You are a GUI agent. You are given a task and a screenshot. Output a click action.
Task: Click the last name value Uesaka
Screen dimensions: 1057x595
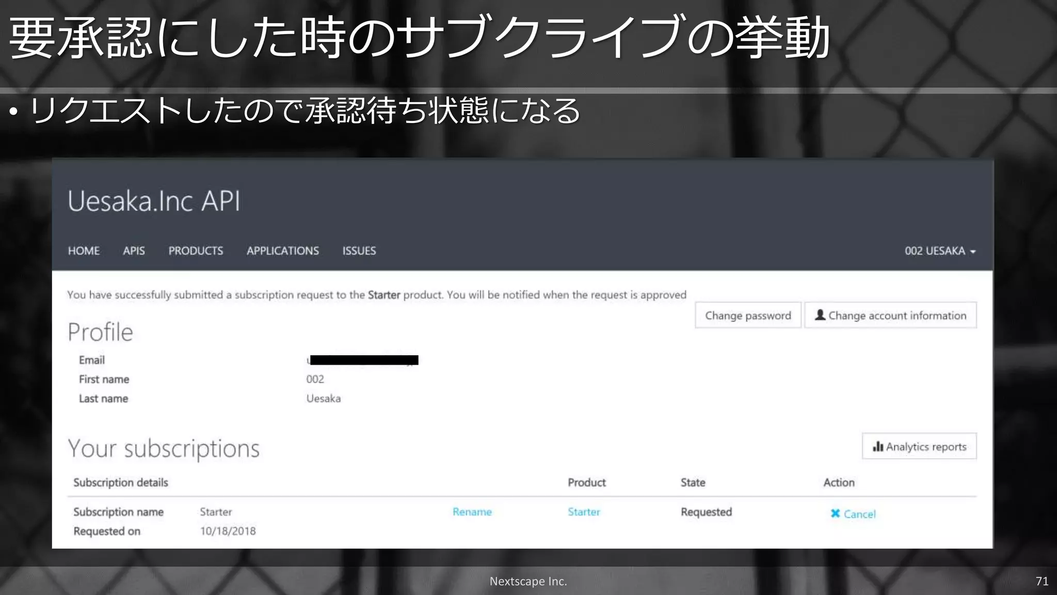tap(324, 399)
